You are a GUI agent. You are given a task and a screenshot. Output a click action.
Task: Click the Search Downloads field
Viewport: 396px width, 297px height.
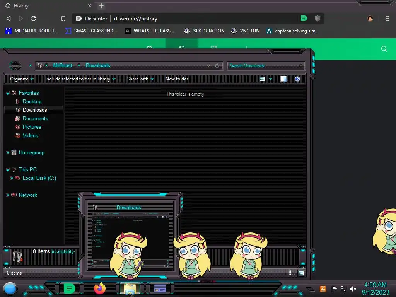(x=266, y=66)
